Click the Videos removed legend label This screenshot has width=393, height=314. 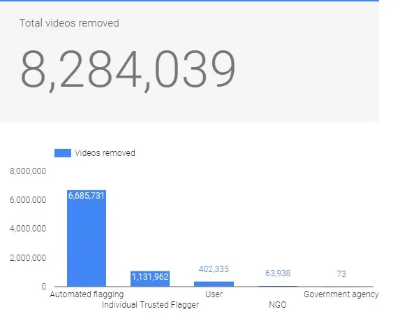point(105,153)
